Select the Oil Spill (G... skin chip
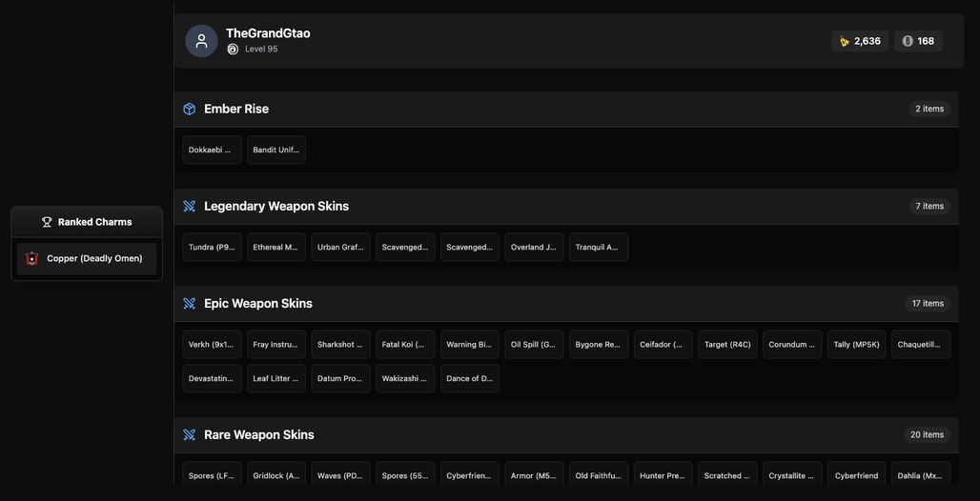The width and height of the screenshot is (980, 501). pos(534,344)
